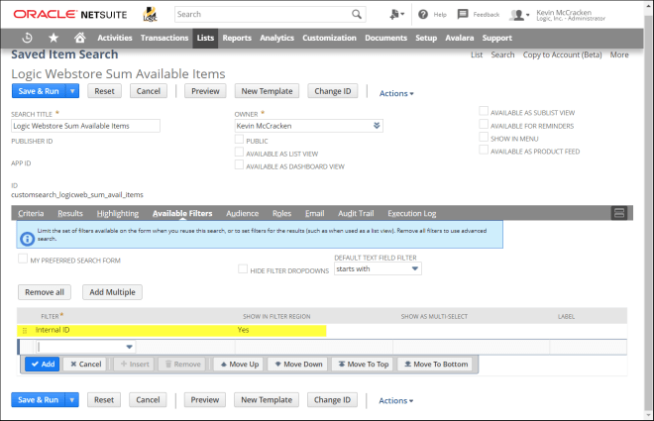Image resolution: width=654 pixels, height=421 pixels.
Task: Click the blue Add row button
Action: [43, 364]
